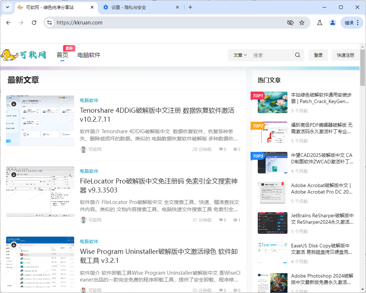Click author avatar under FileLocator article
The width and height of the screenshot is (366, 293).
83,220
